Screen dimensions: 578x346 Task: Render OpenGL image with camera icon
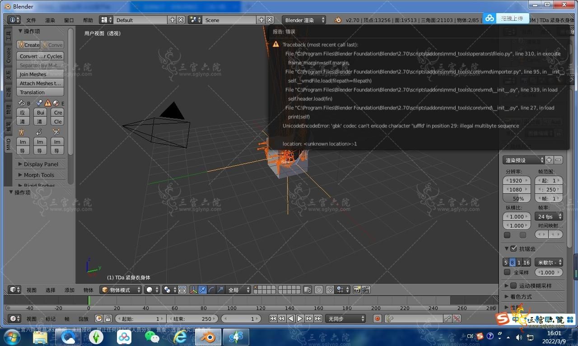tap(357, 290)
